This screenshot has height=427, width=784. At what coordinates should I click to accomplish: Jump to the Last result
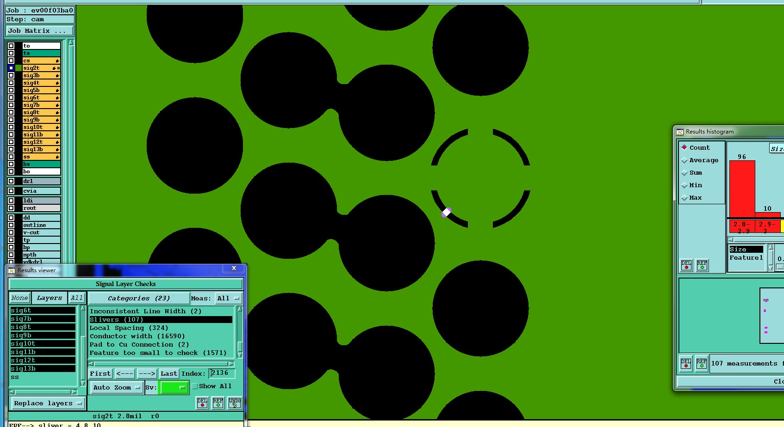click(169, 373)
